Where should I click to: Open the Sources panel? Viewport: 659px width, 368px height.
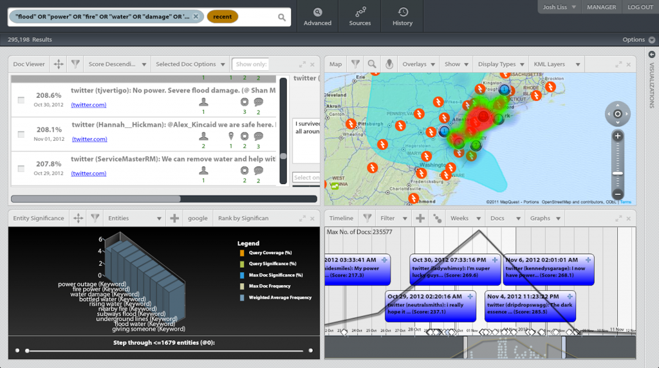[x=360, y=16]
